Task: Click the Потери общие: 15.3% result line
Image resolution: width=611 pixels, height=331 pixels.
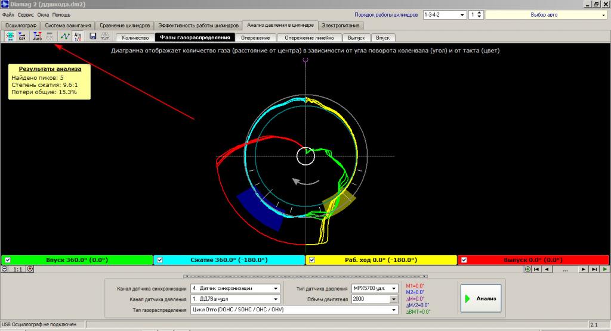Action: (44, 92)
